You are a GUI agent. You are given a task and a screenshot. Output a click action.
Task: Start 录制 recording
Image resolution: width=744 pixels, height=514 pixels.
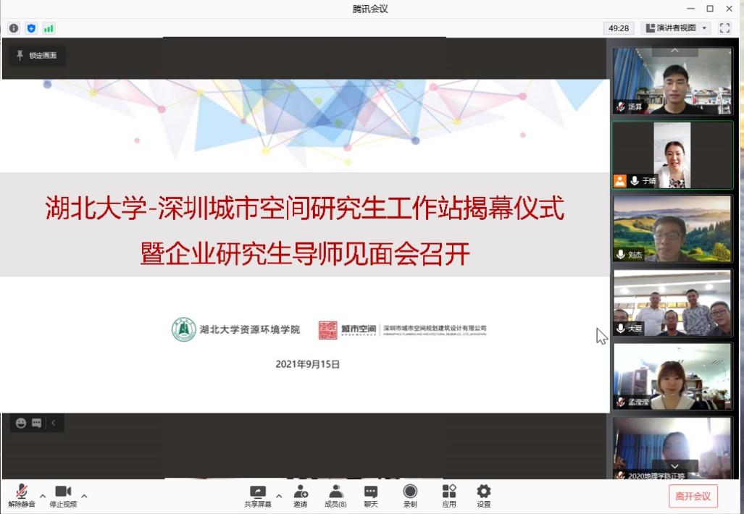(410, 496)
